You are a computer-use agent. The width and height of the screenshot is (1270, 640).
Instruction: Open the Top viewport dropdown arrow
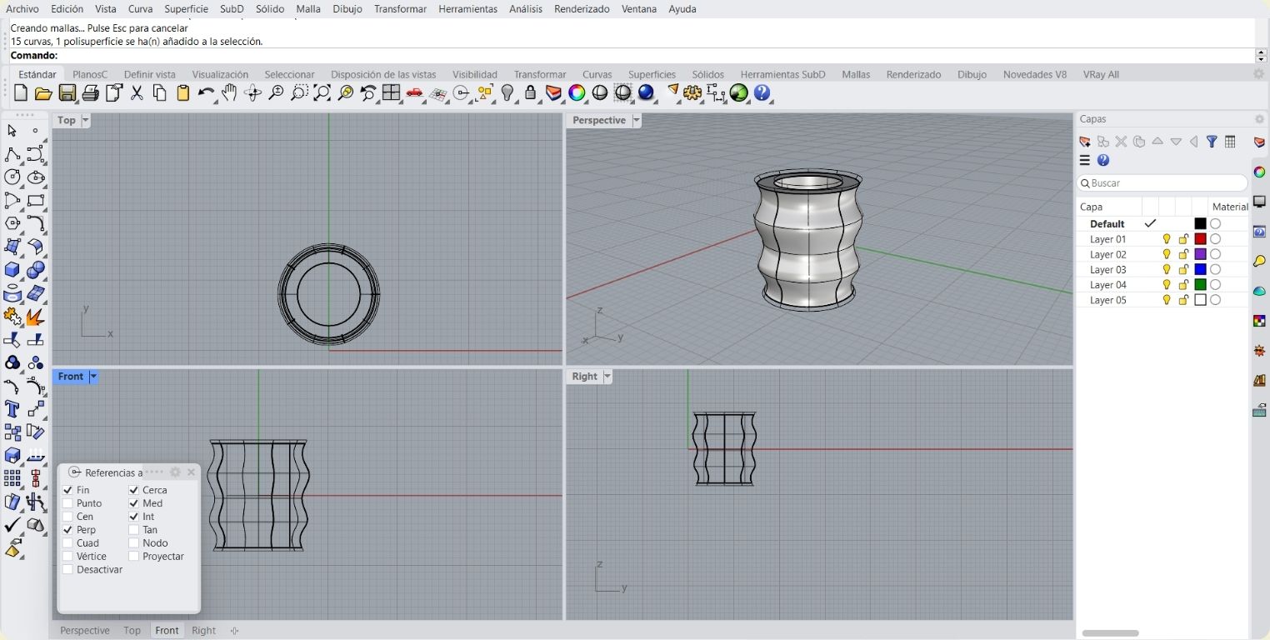(x=85, y=121)
